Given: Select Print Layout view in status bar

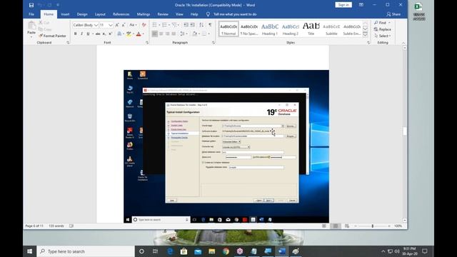Looking at the screenshot, I should click(x=336, y=226).
